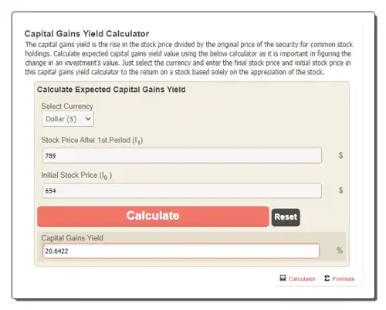Focus the Initial Stock Price input field
The height and width of the screenshot is (310, 386).
pyautogui.click(x=182, y=191)
